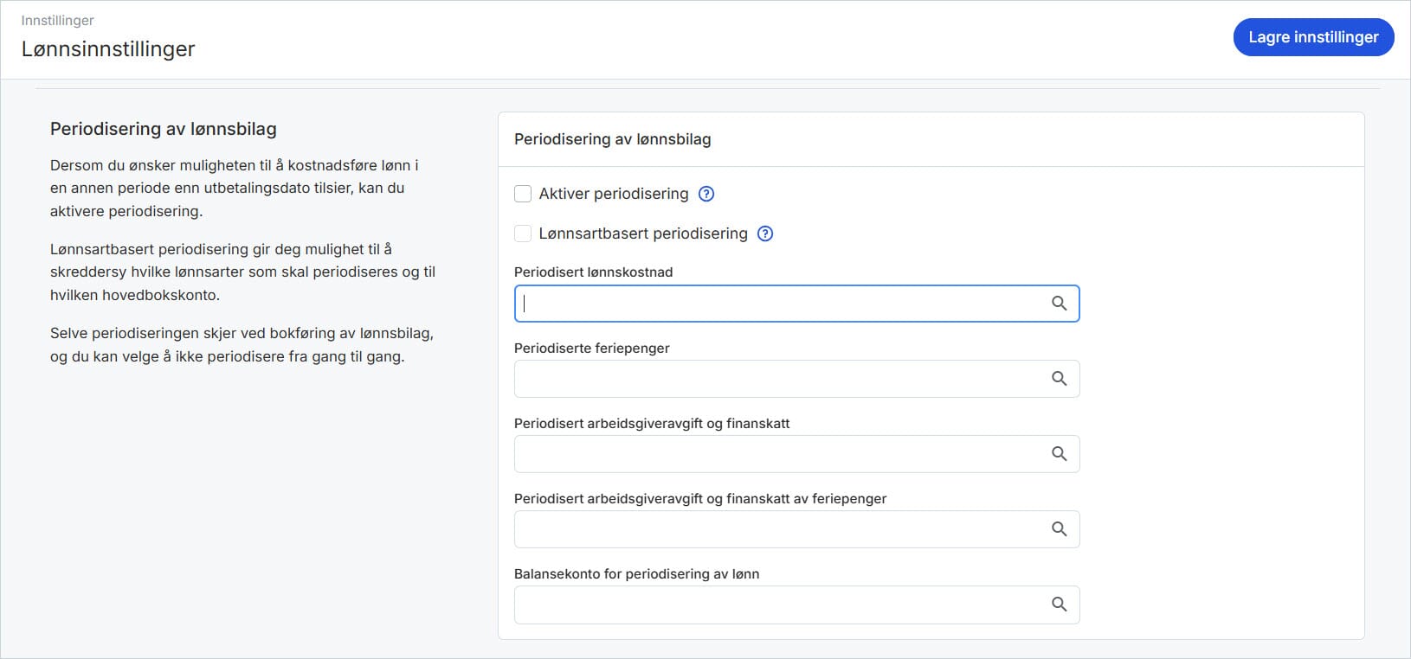The width and height of the screenshot is (1411, 659).
Task: Click the Innstillinger breadcrumb text
Action: point(57,20)
